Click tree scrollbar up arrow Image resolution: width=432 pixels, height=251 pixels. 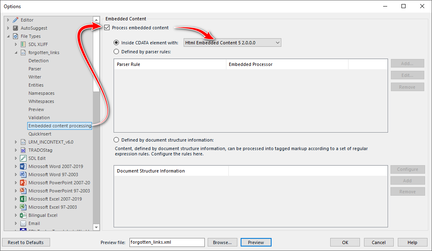96,20
